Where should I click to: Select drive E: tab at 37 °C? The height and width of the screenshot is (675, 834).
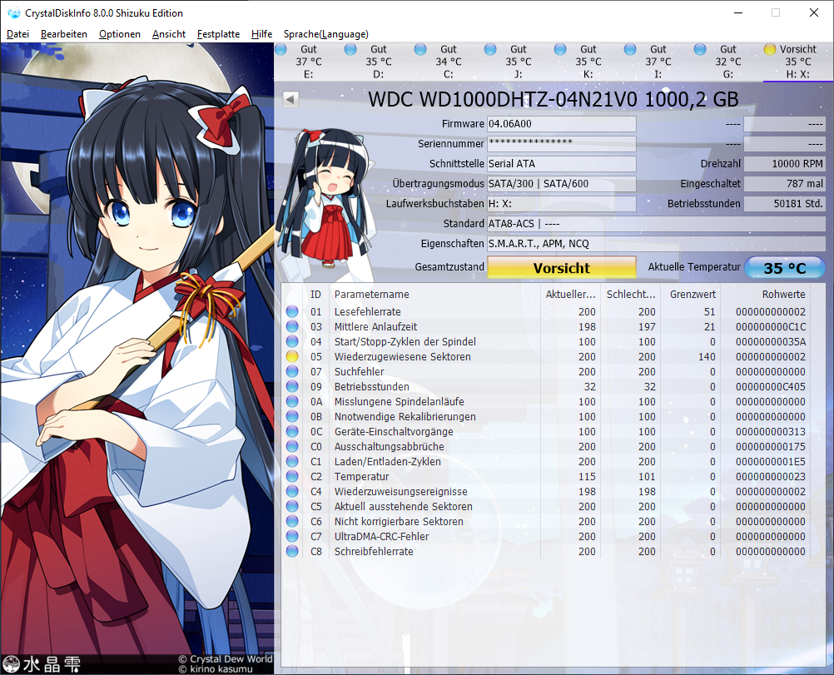(x=309, y=62)
